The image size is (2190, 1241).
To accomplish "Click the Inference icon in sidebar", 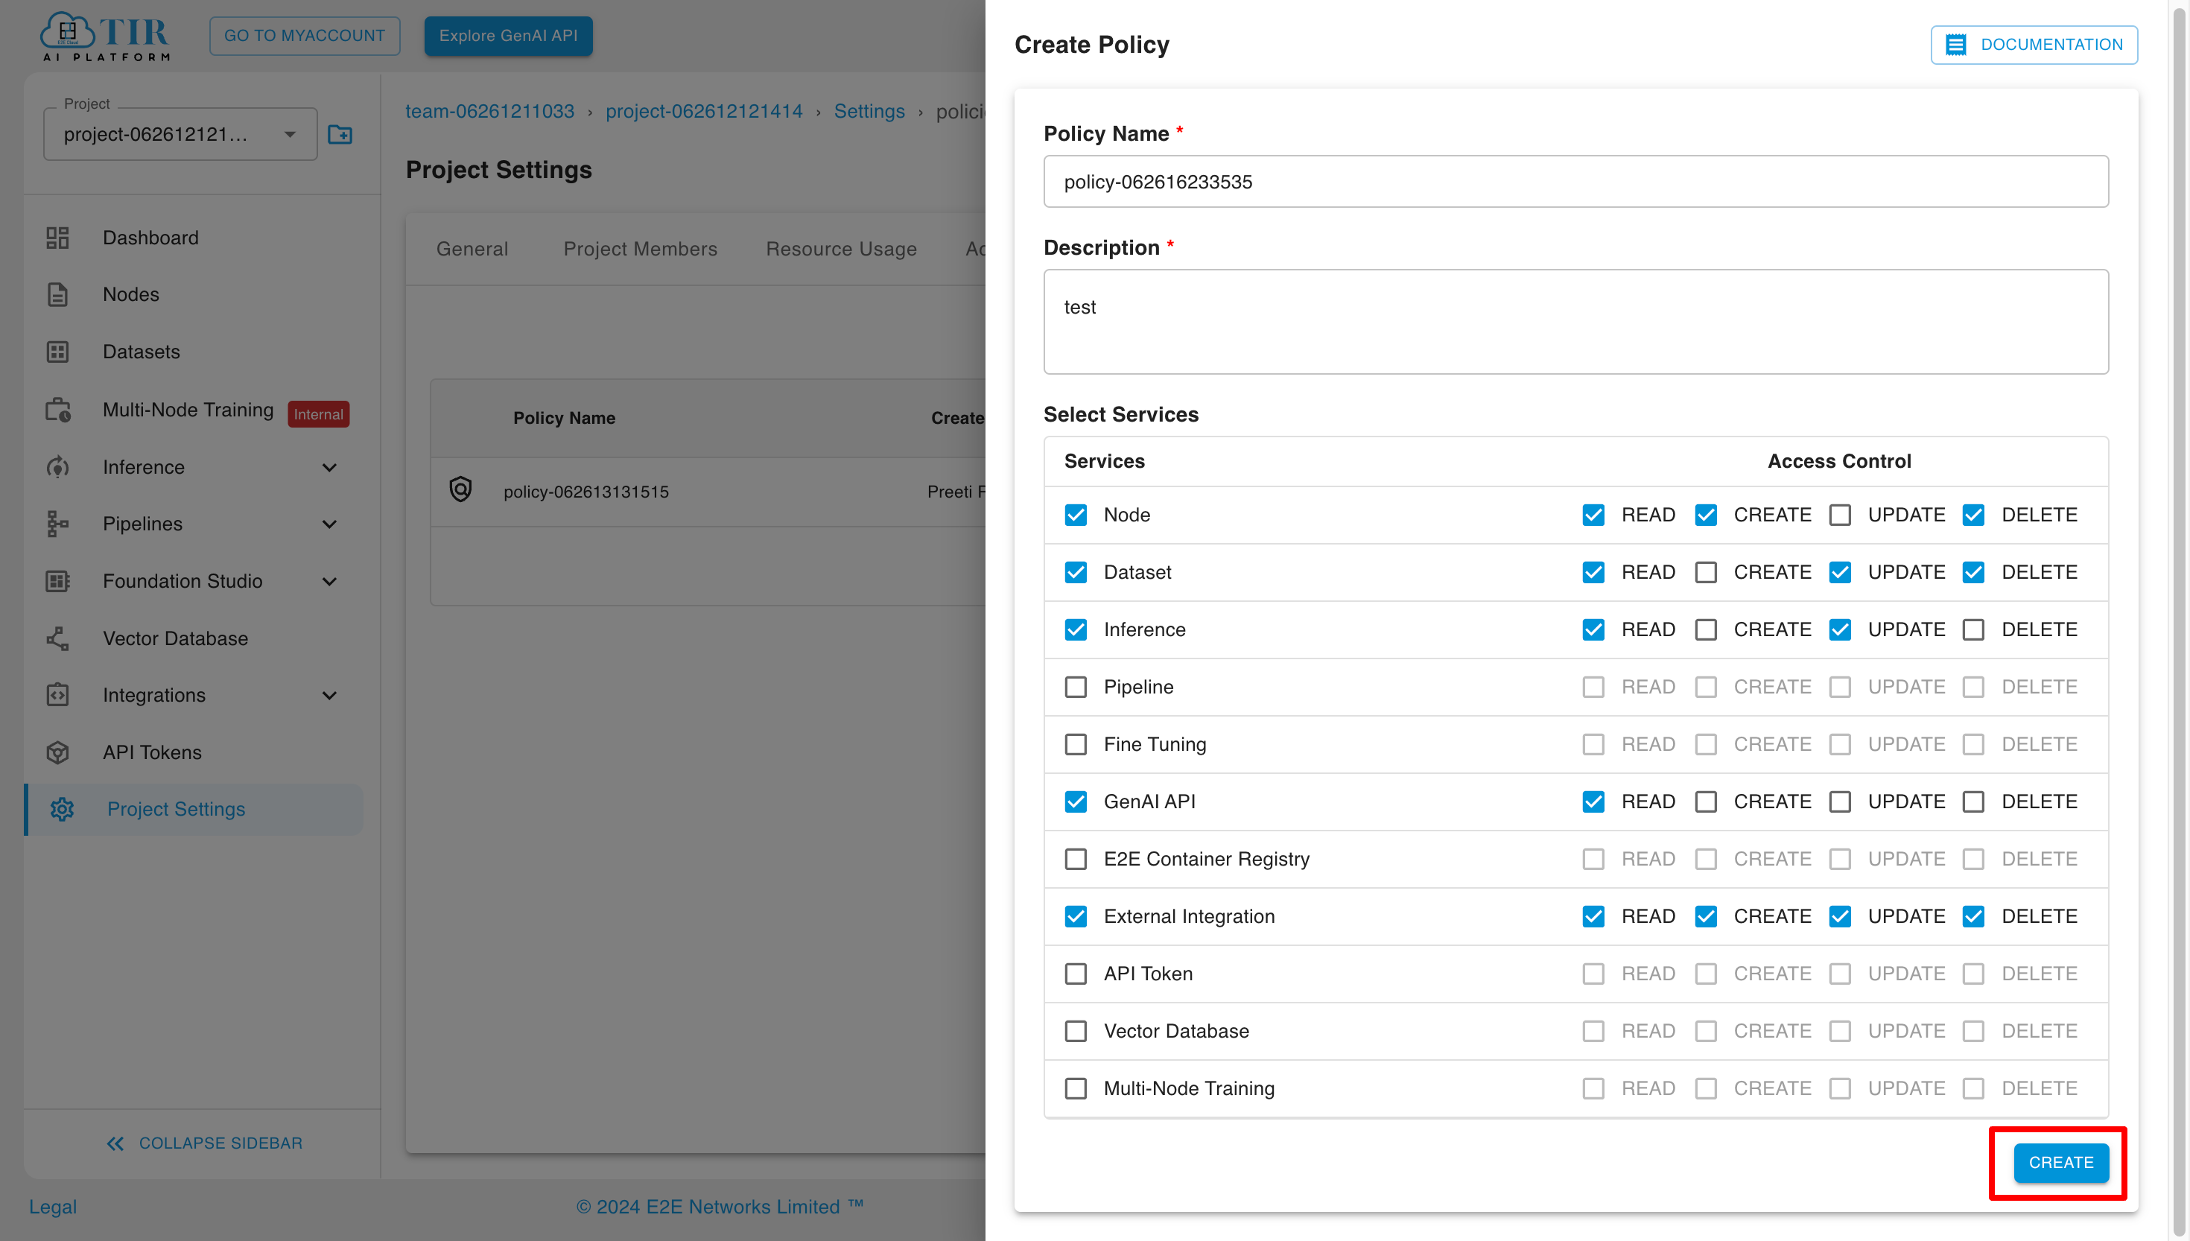I will click(x=57, y=467).
